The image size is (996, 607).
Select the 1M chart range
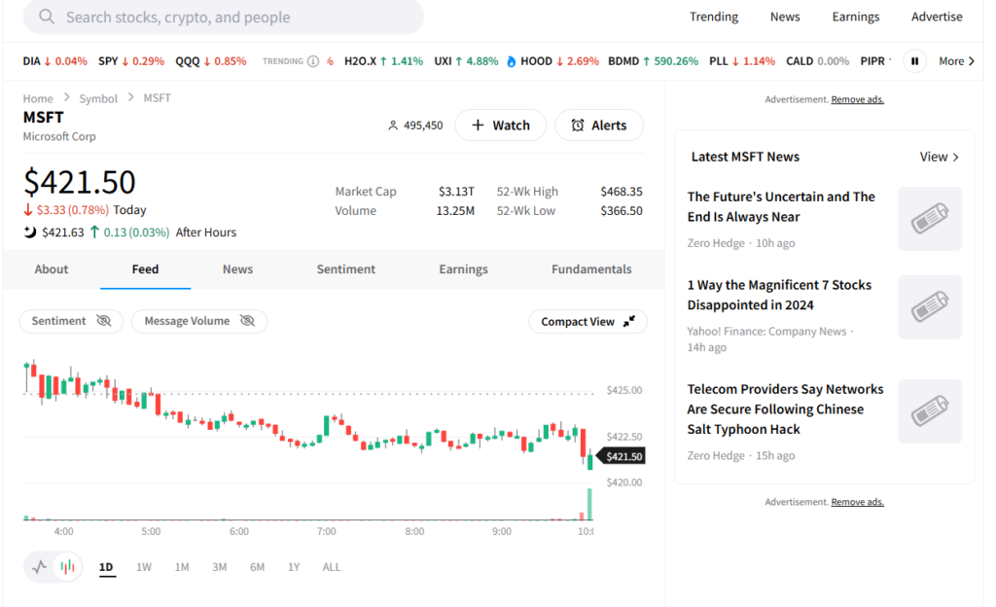pyautogui.click(x=182, y=567)
